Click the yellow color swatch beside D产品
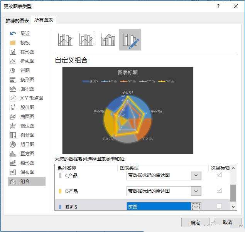The width and height of the screenshot is (245, 232). pos(60,191)
